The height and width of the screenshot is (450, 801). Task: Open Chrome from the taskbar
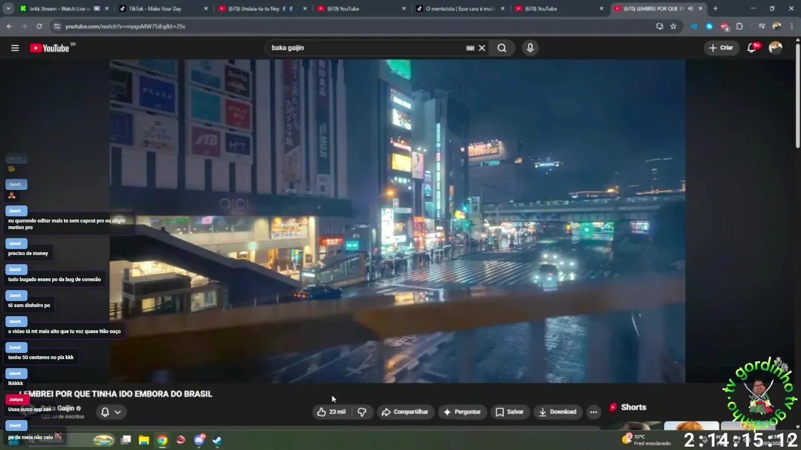pos(162,440)
